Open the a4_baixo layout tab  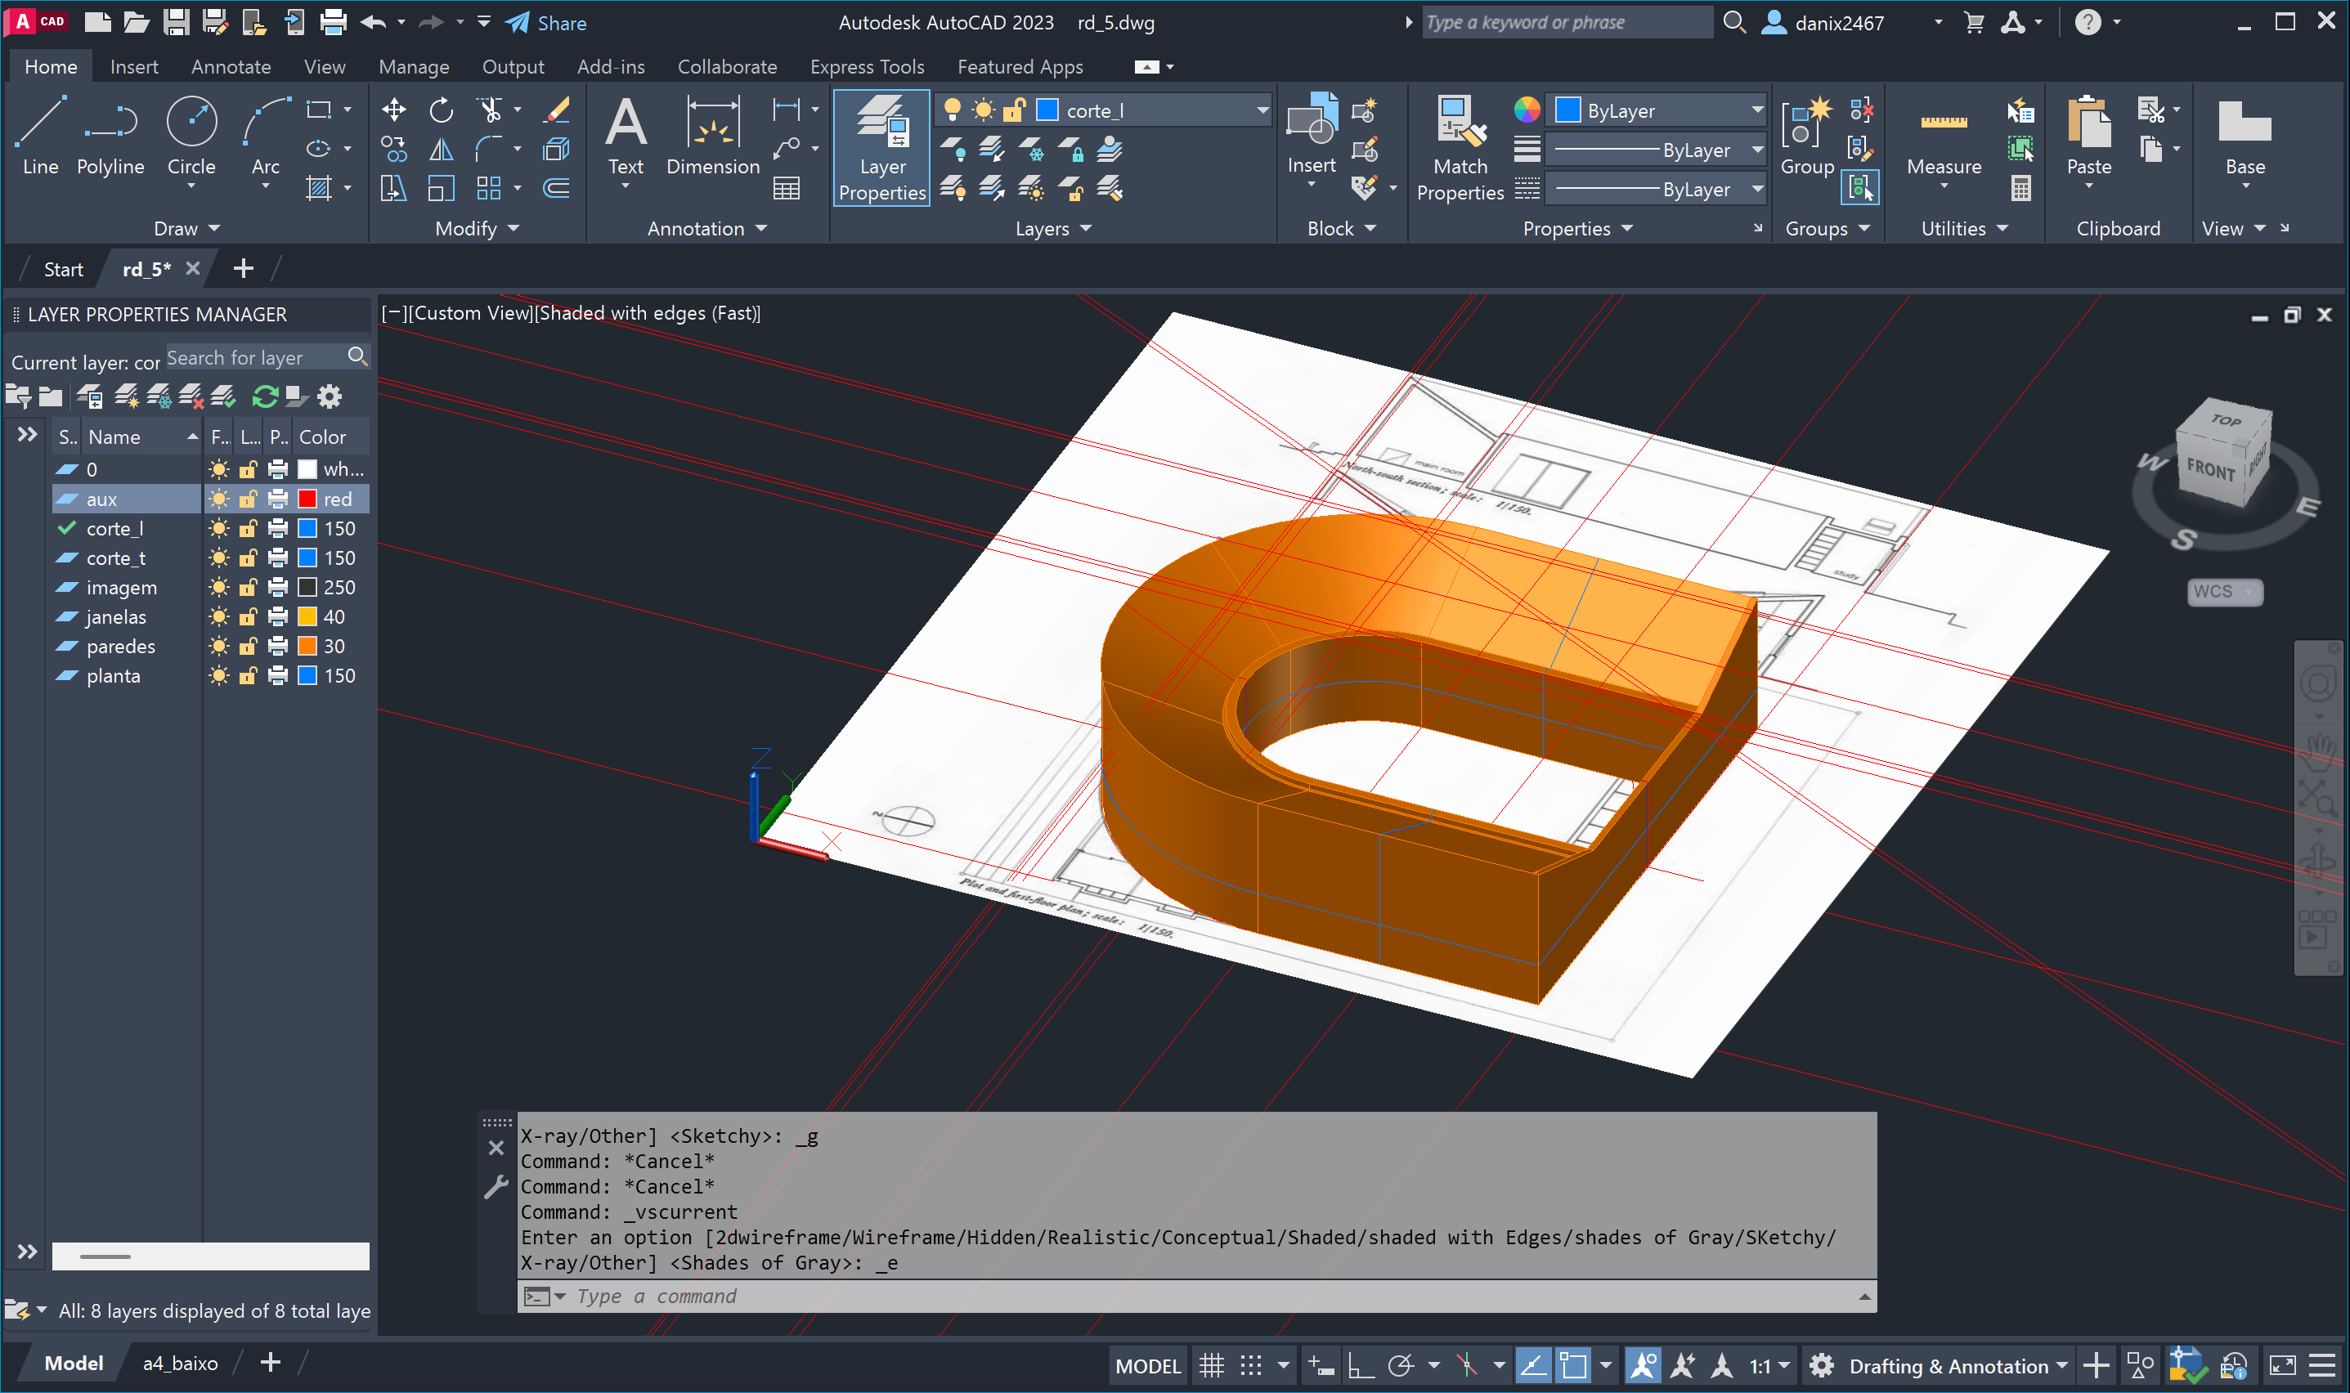coord(180,1363)
